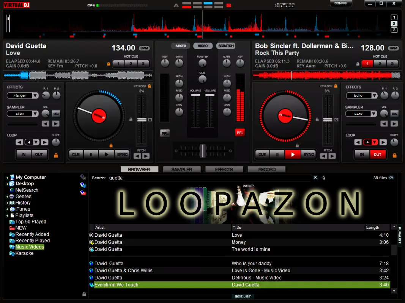The image size is (405, 303).
Task: Nudge right deck pitch up arrow
Action: 332,156
